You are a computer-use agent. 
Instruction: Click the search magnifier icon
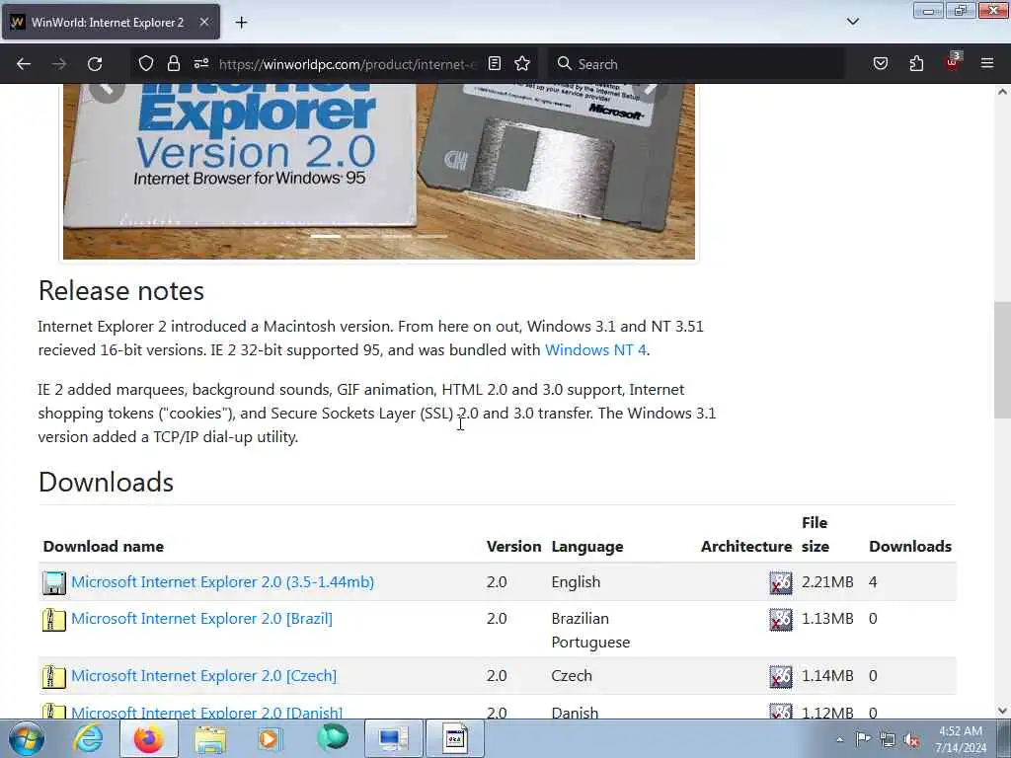coord(564,64)
